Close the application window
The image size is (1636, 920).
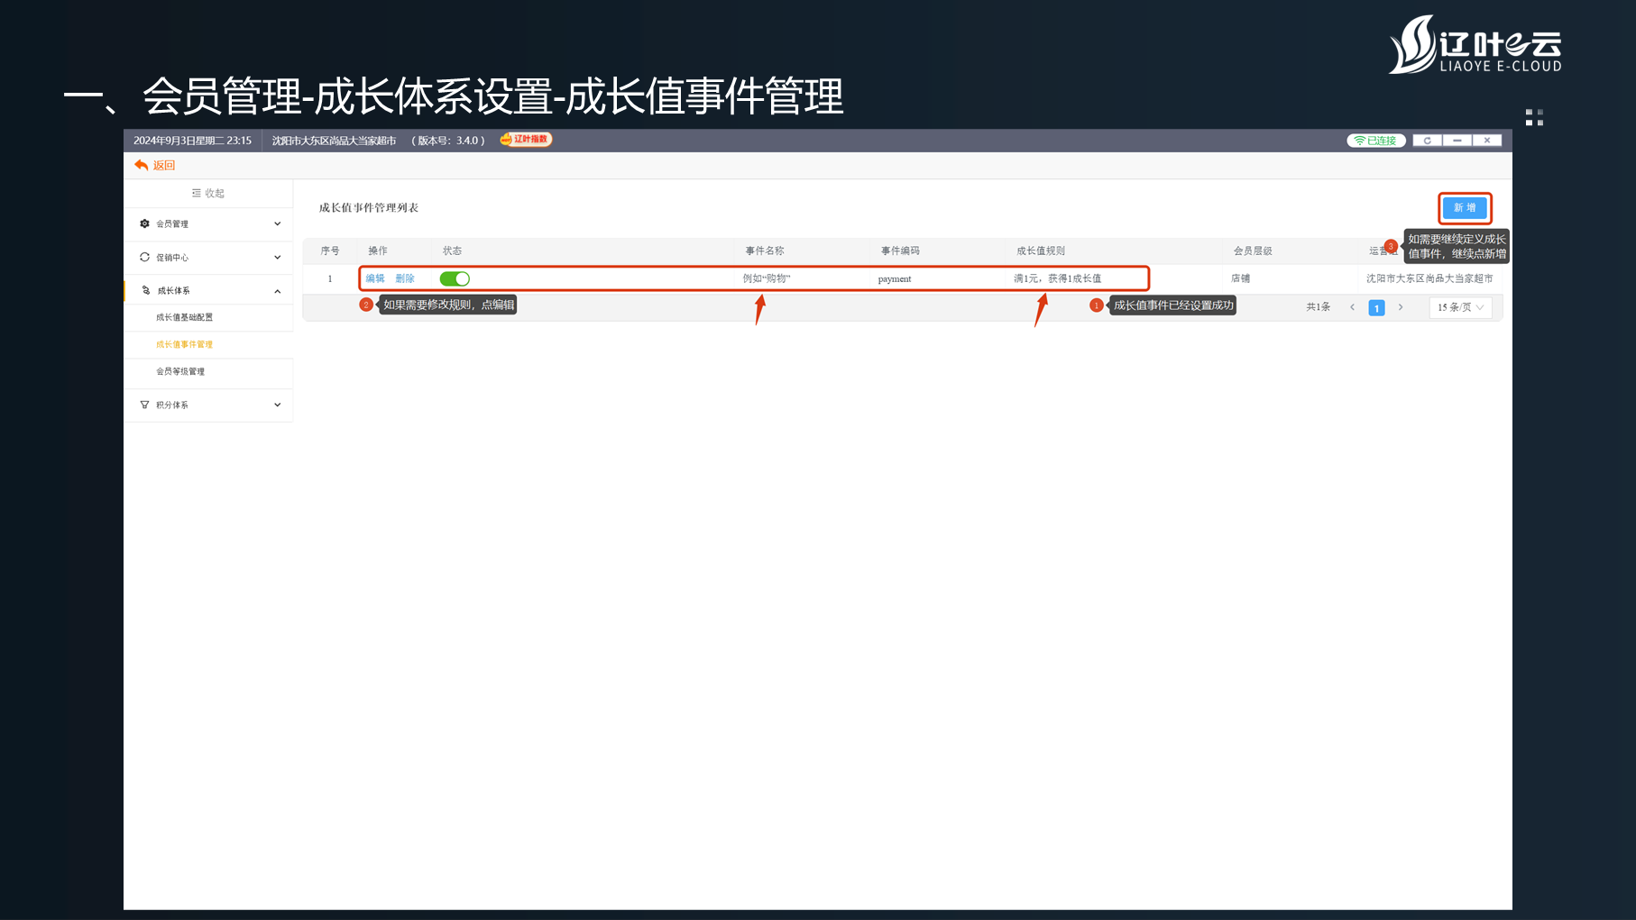click(1487, 141)
